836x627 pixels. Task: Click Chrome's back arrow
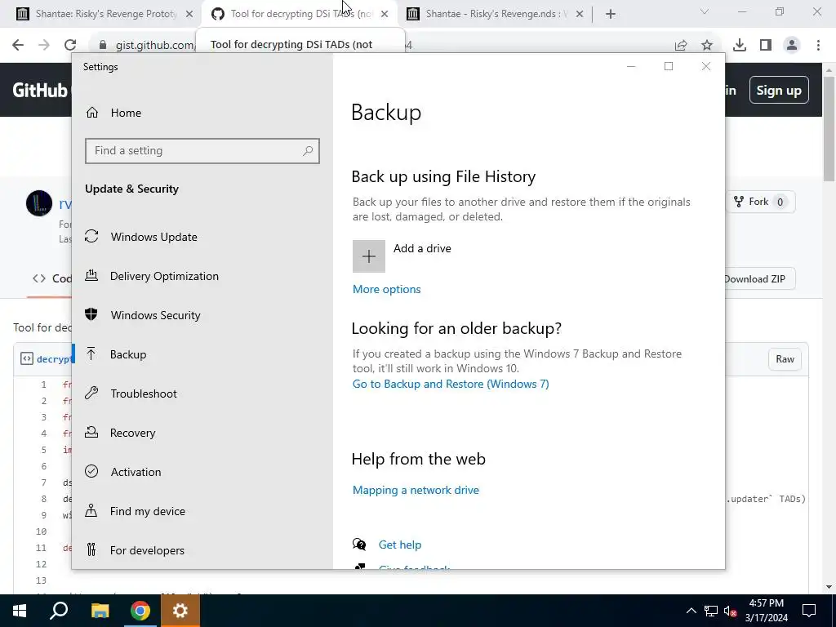pyautogui.click(x=18, y=45)
